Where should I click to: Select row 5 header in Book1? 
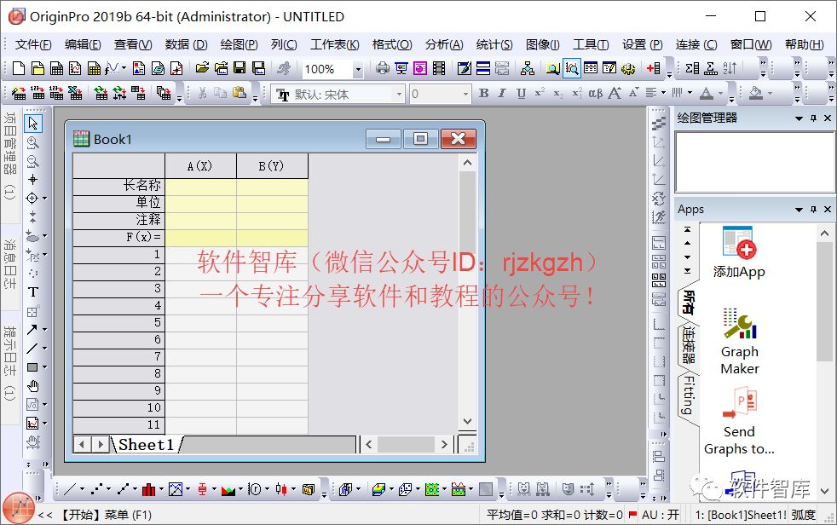coord(118,322)
